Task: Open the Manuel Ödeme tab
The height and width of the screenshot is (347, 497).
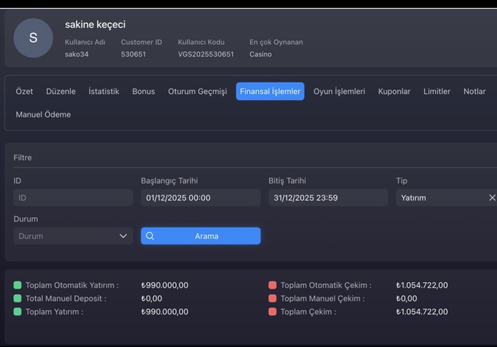Action: coord(43,114)
